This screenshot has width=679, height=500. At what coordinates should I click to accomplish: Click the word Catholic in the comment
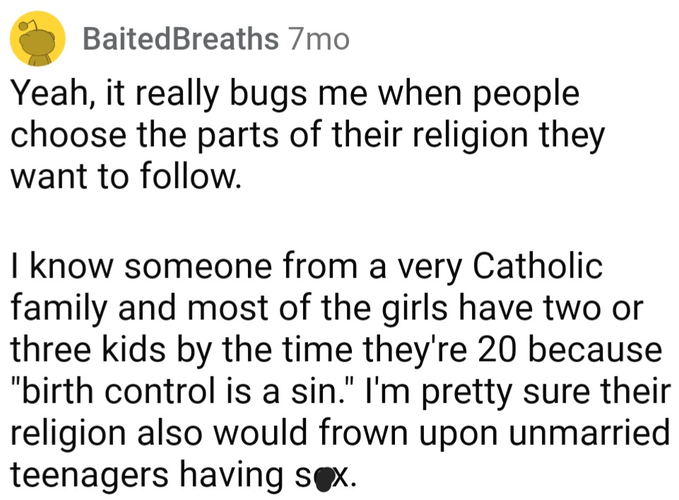coord(538,266)
